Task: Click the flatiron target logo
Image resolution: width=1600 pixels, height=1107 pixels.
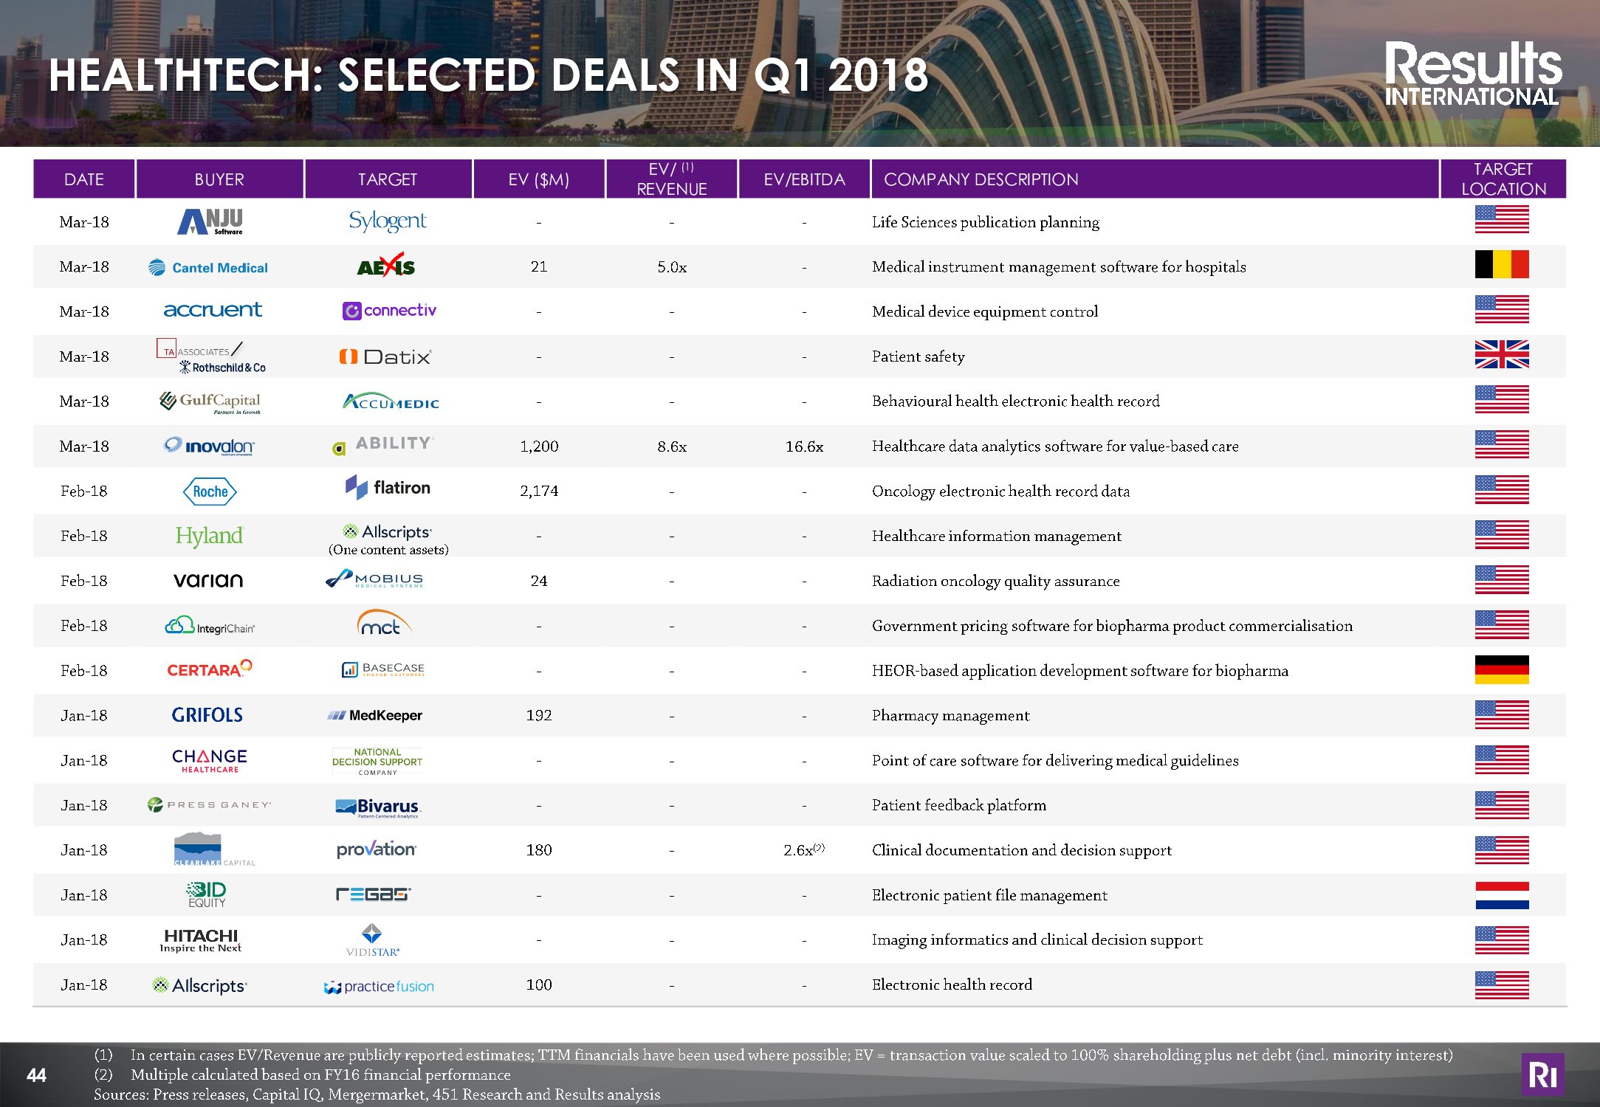Action: tap(388, 488)
